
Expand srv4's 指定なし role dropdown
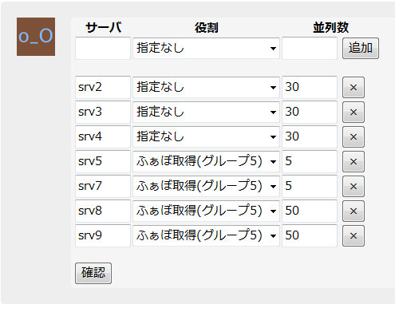pyautogui.click(x=206, y=136)
